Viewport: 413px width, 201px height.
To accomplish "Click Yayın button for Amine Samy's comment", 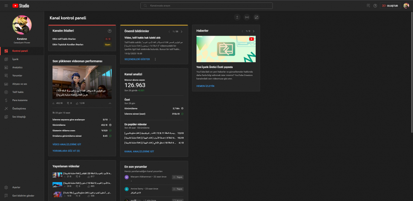I will tap(178, 189).
